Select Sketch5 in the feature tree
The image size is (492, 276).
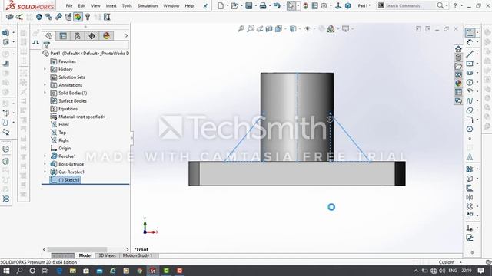coord(65,179)
